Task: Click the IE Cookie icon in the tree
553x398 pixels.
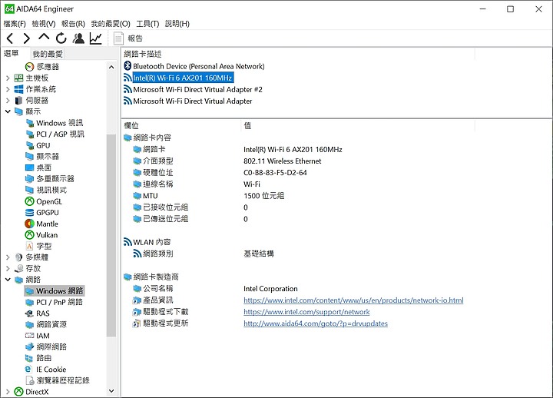Action: click(x=28, y=369)
